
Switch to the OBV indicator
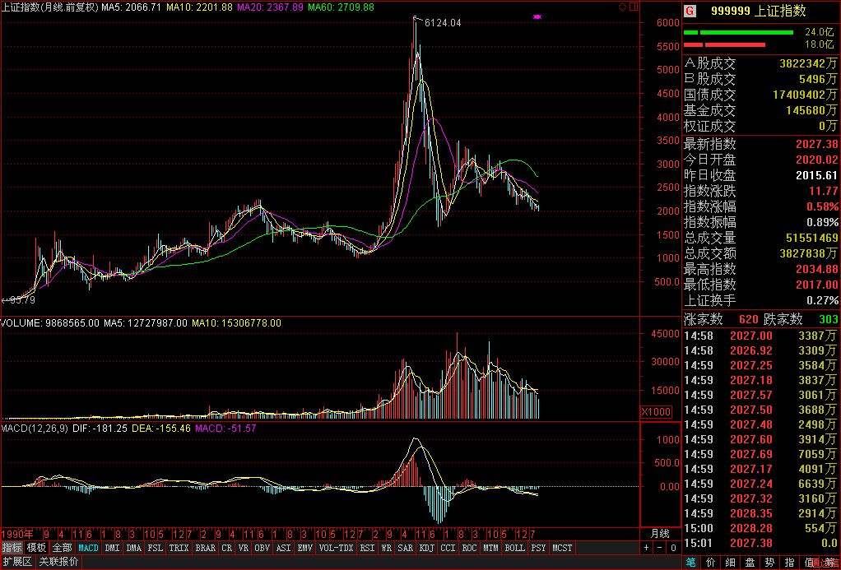pos(263,548)
